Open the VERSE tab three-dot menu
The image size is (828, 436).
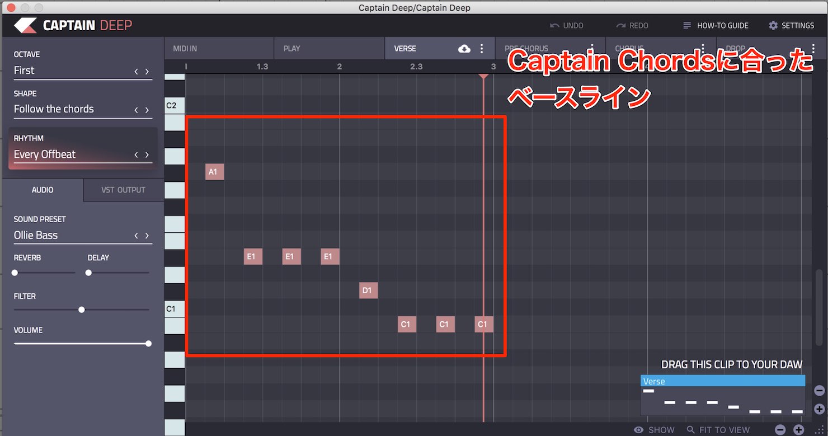(x=482, y=49)
